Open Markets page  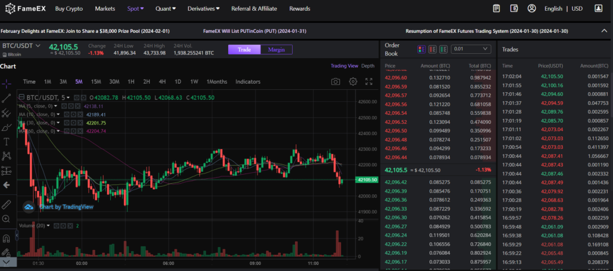click(x=105, y=8)
